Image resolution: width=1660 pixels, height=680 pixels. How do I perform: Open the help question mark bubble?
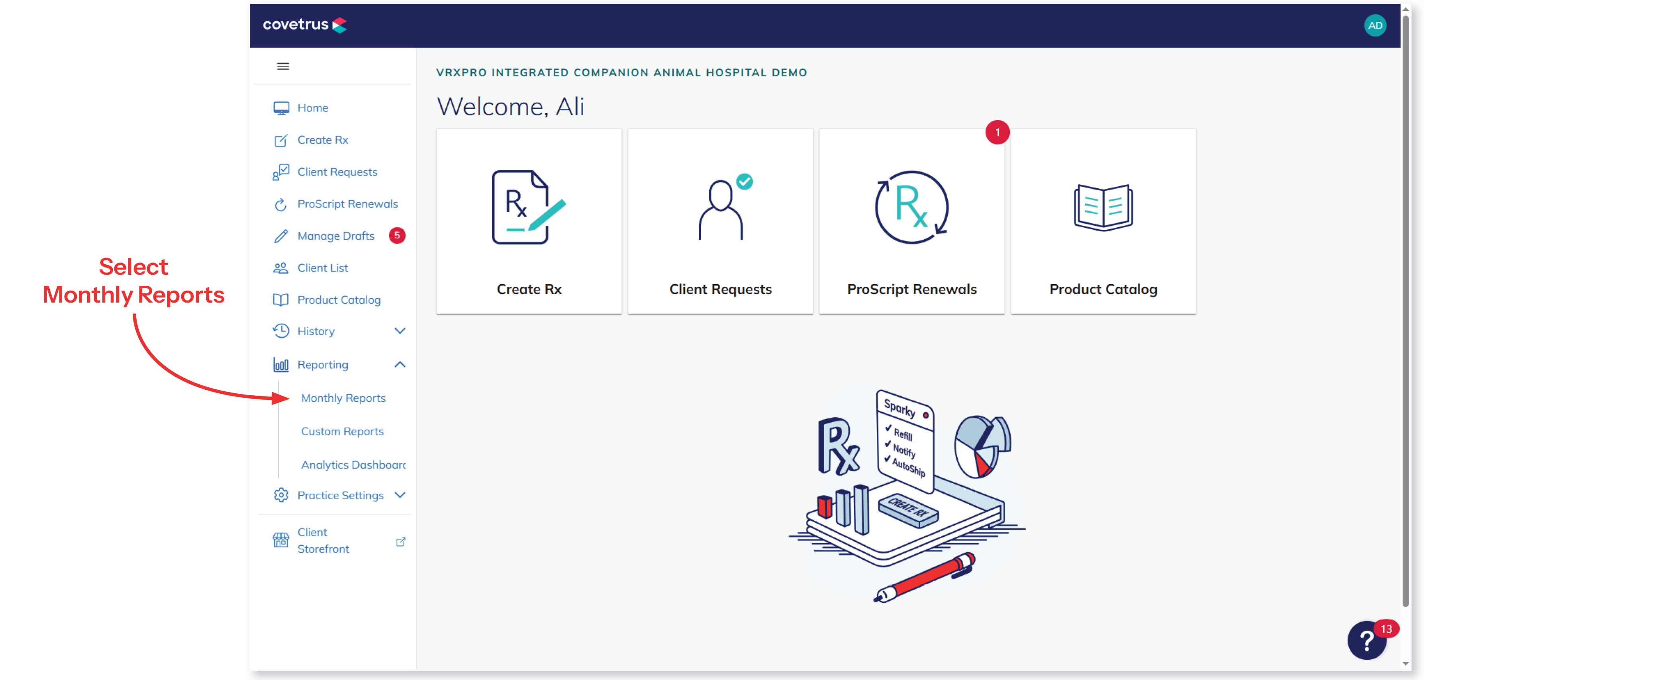point(1366,640)
